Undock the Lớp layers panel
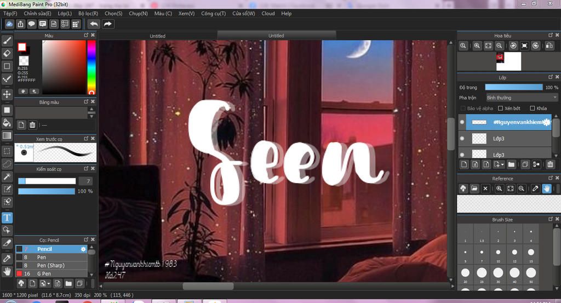The width and height of the screenshot is (561, 303). click(551, 77)
